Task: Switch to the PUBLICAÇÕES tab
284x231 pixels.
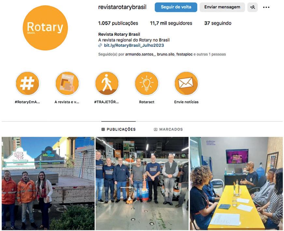Action: coord(119,129)
